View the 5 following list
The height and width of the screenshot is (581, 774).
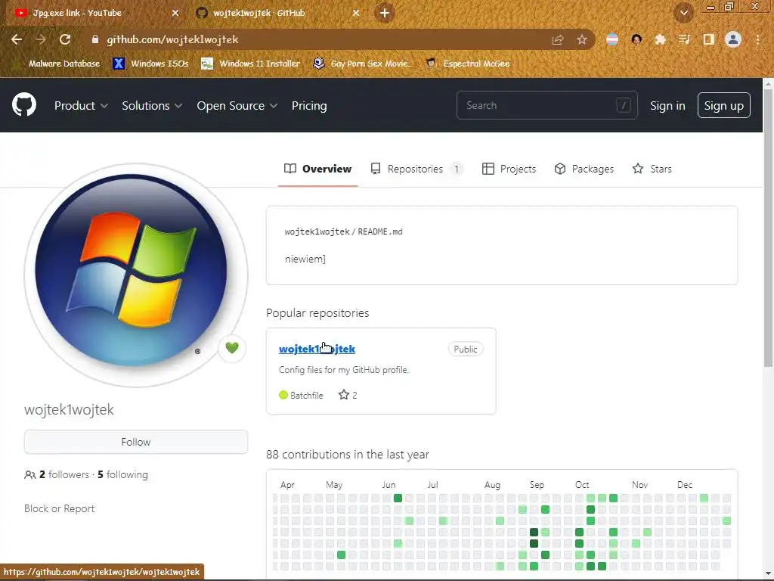pyautogui.click(x=122, y=474)
